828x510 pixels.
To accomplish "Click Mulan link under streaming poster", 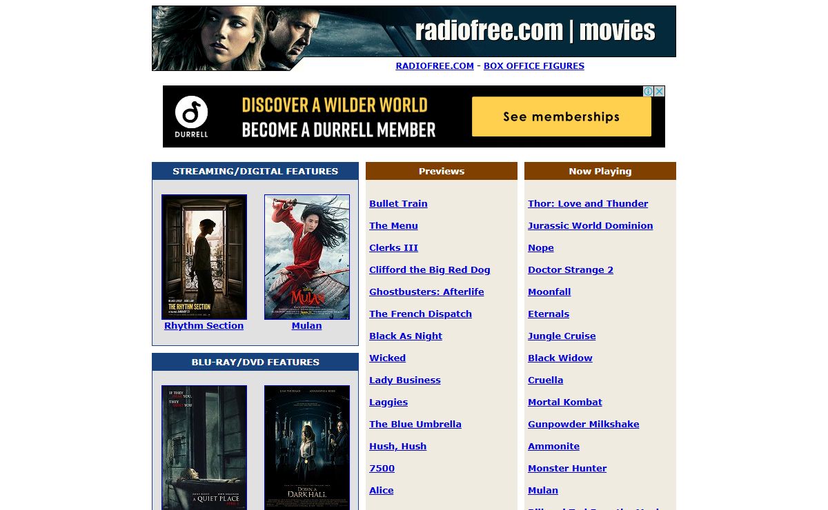I will [307, 326].
